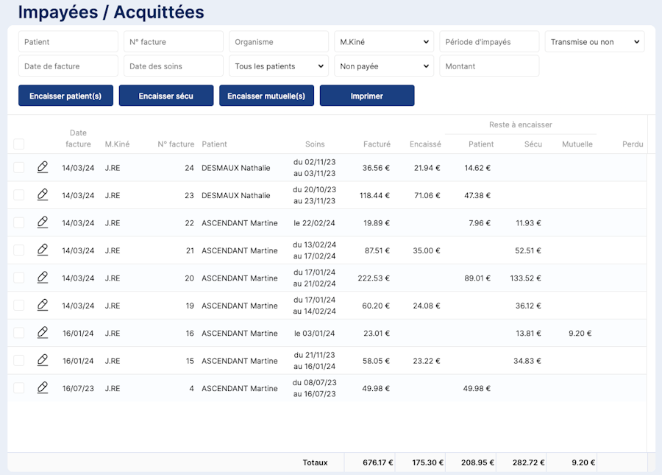Image resolution: width=662 pixels, height=475 pixels.
Task: Click the Encaisser sécu button
Action: pyautogui.click(x=166, y=96)
